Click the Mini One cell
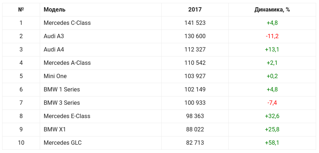The width and height of the screenshot is (319, 153). pos(55,76)
